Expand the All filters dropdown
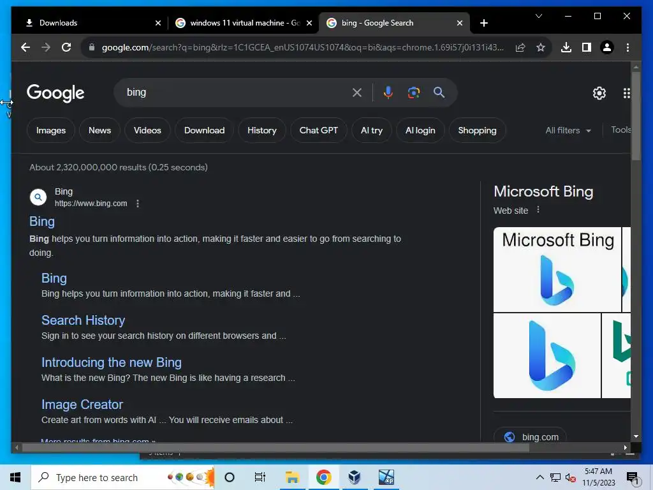The height and width of the screenshot is (490, 653). 568,130
